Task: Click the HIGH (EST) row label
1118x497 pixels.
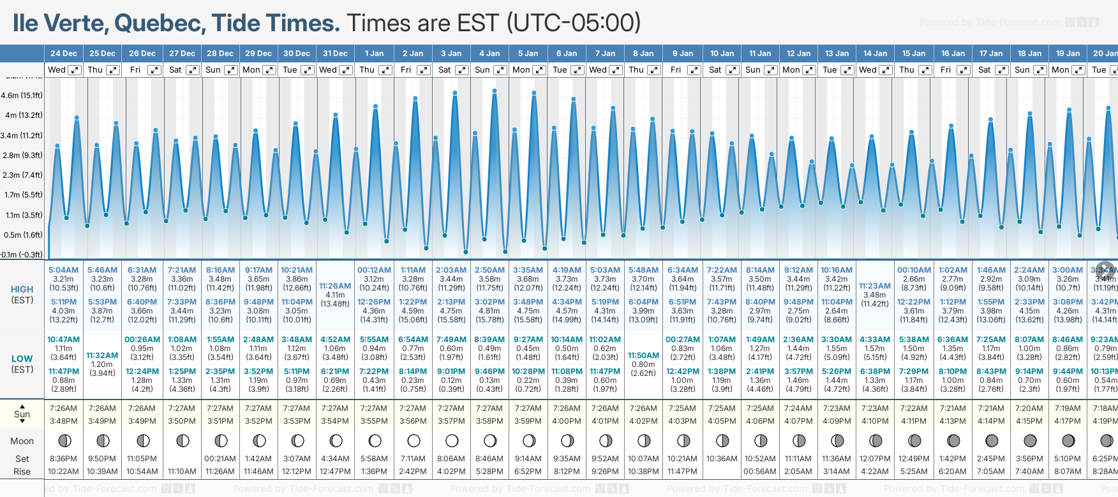Action: coord(22,294)
